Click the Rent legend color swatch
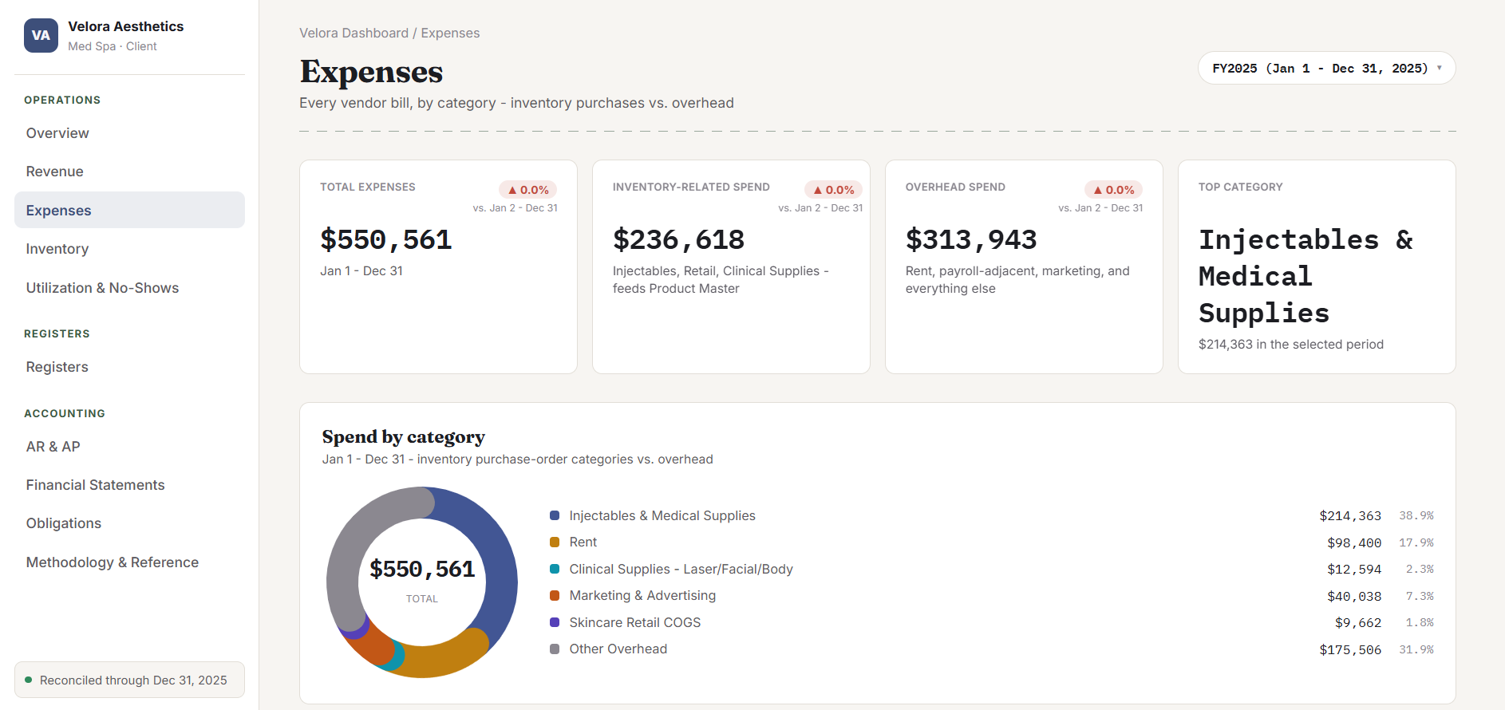This screenshot has height=710, width=1505. pos(555,542)
